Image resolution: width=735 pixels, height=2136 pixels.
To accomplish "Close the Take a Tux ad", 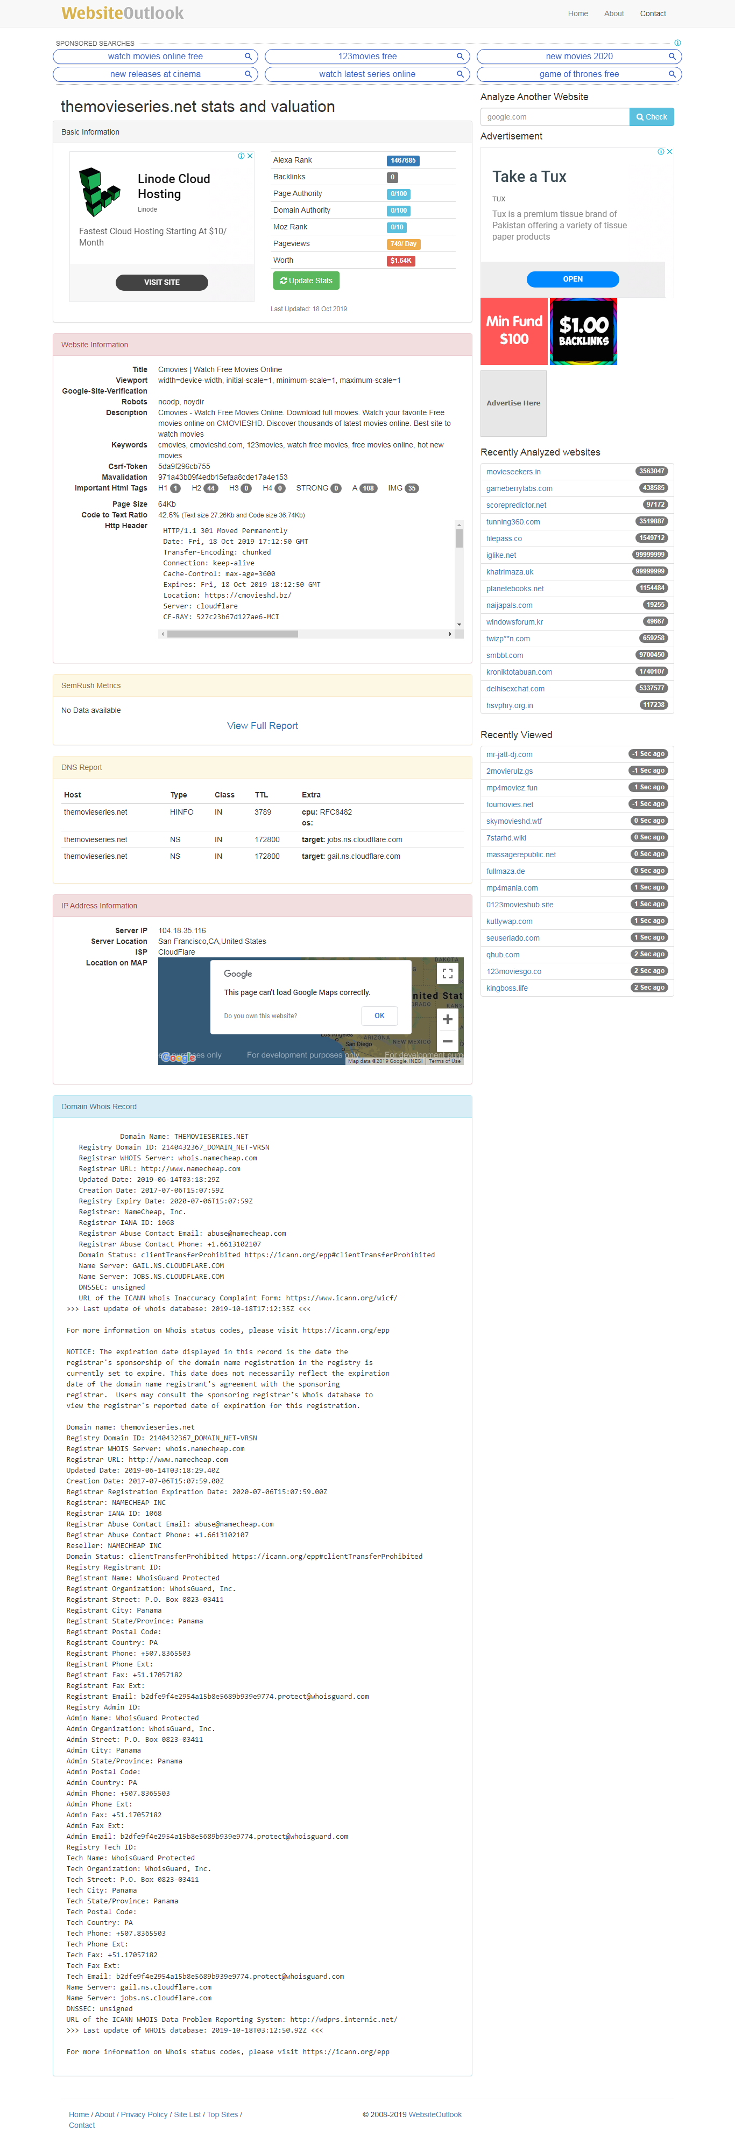I will (669, 152).
